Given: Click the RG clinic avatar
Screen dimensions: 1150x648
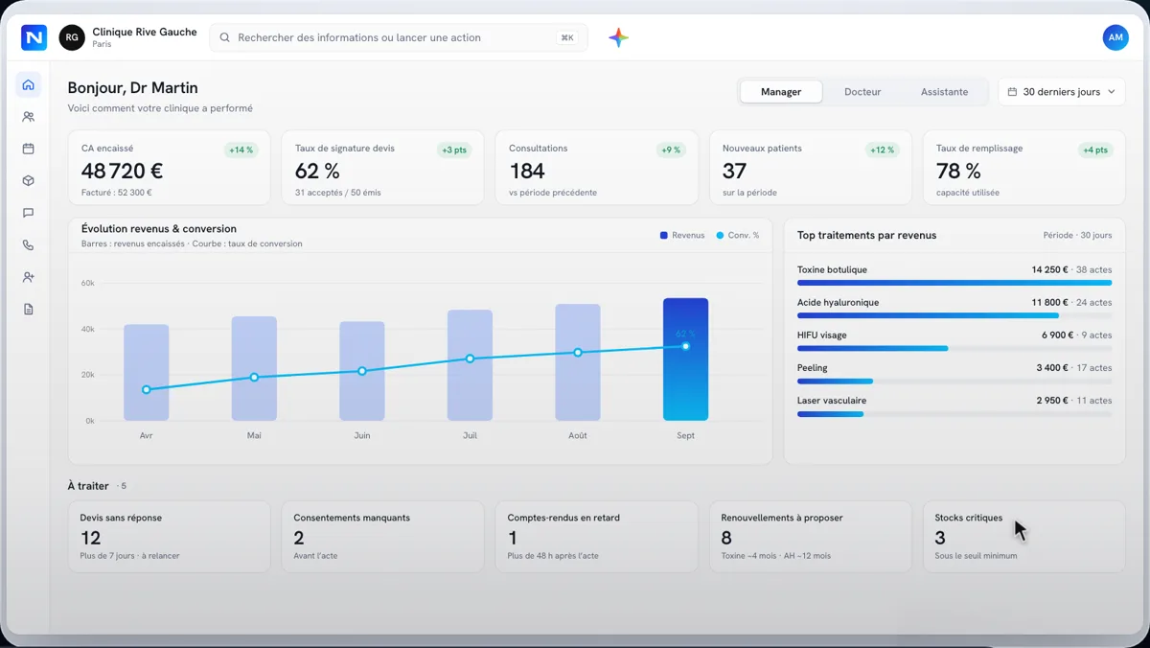Looking at the screenshot, I should (x=72, y=37).
